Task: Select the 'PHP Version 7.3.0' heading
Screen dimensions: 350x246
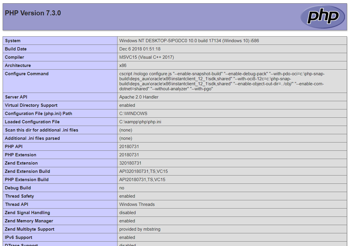Action: click(x=33, y=13)
